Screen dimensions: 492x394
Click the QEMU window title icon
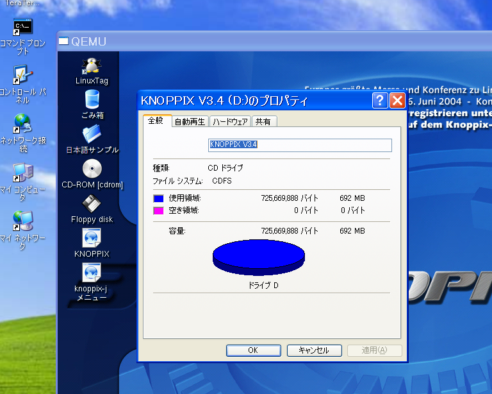click(63, 41)
